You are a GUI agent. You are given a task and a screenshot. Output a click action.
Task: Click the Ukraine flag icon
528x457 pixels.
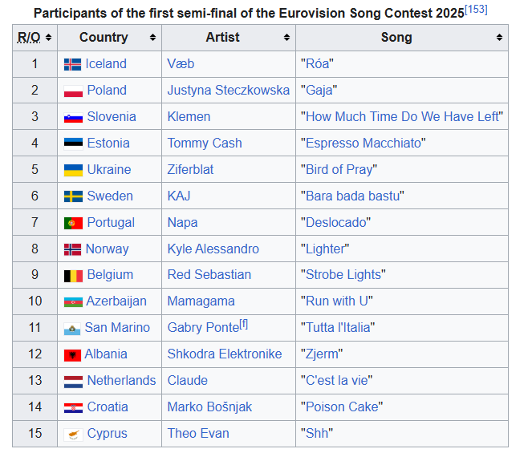(x=73, y=170)
